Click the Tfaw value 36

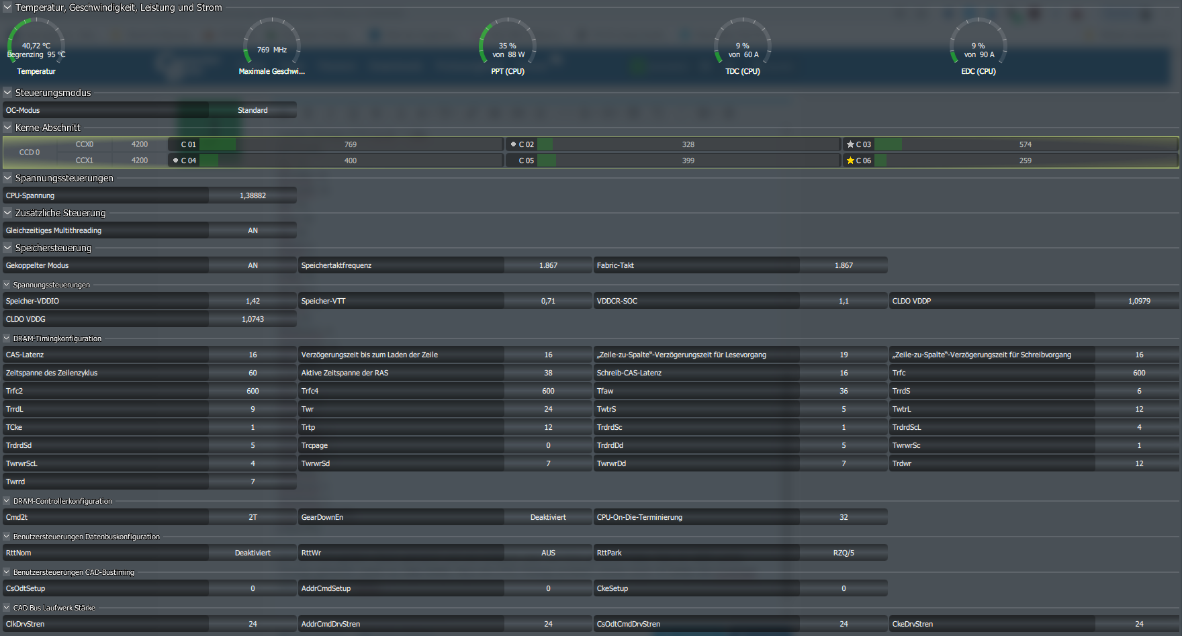coord(844,391)
